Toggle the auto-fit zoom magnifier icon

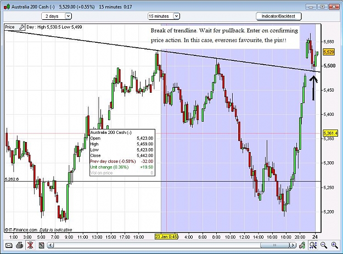point(313,245)
